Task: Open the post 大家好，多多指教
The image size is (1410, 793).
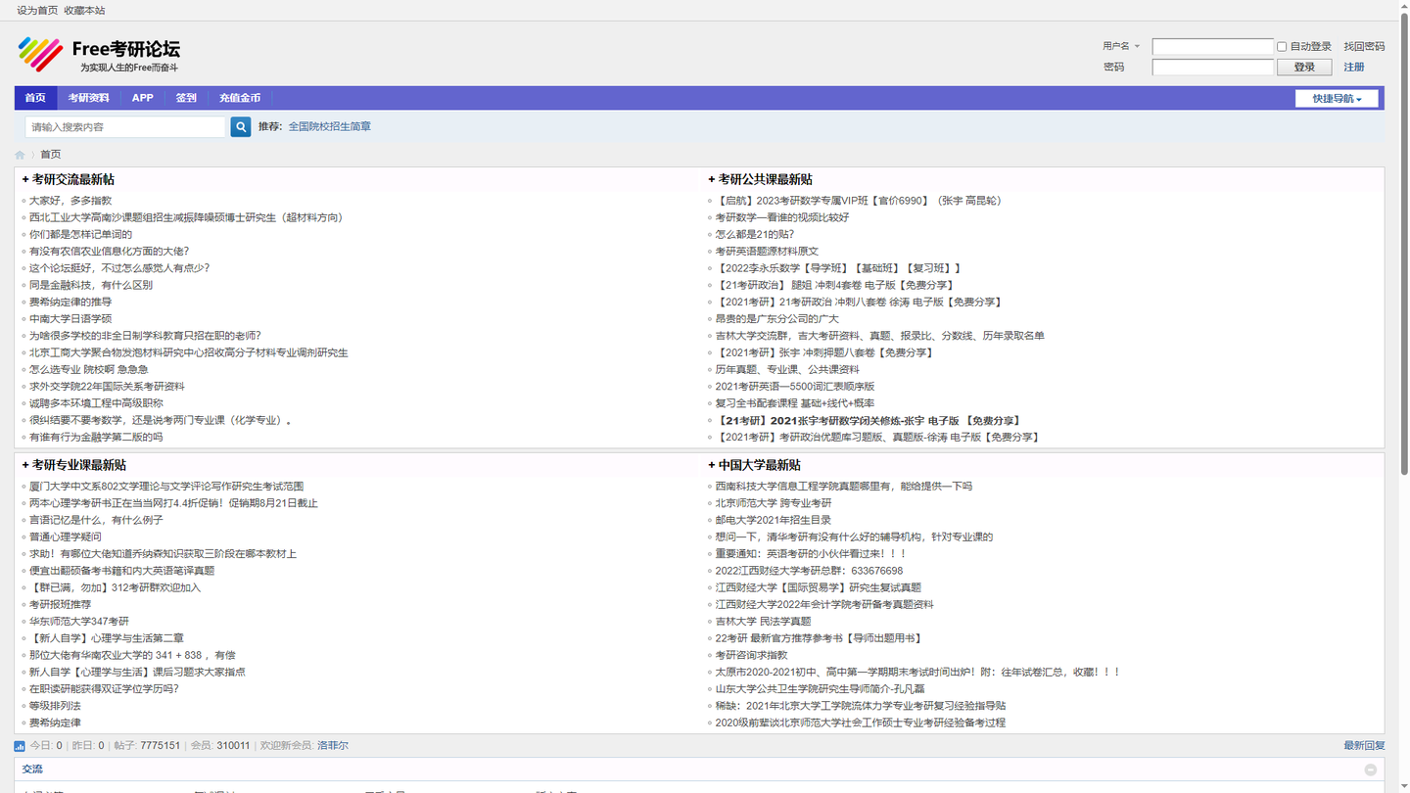Action: click(x=70, y=201)
